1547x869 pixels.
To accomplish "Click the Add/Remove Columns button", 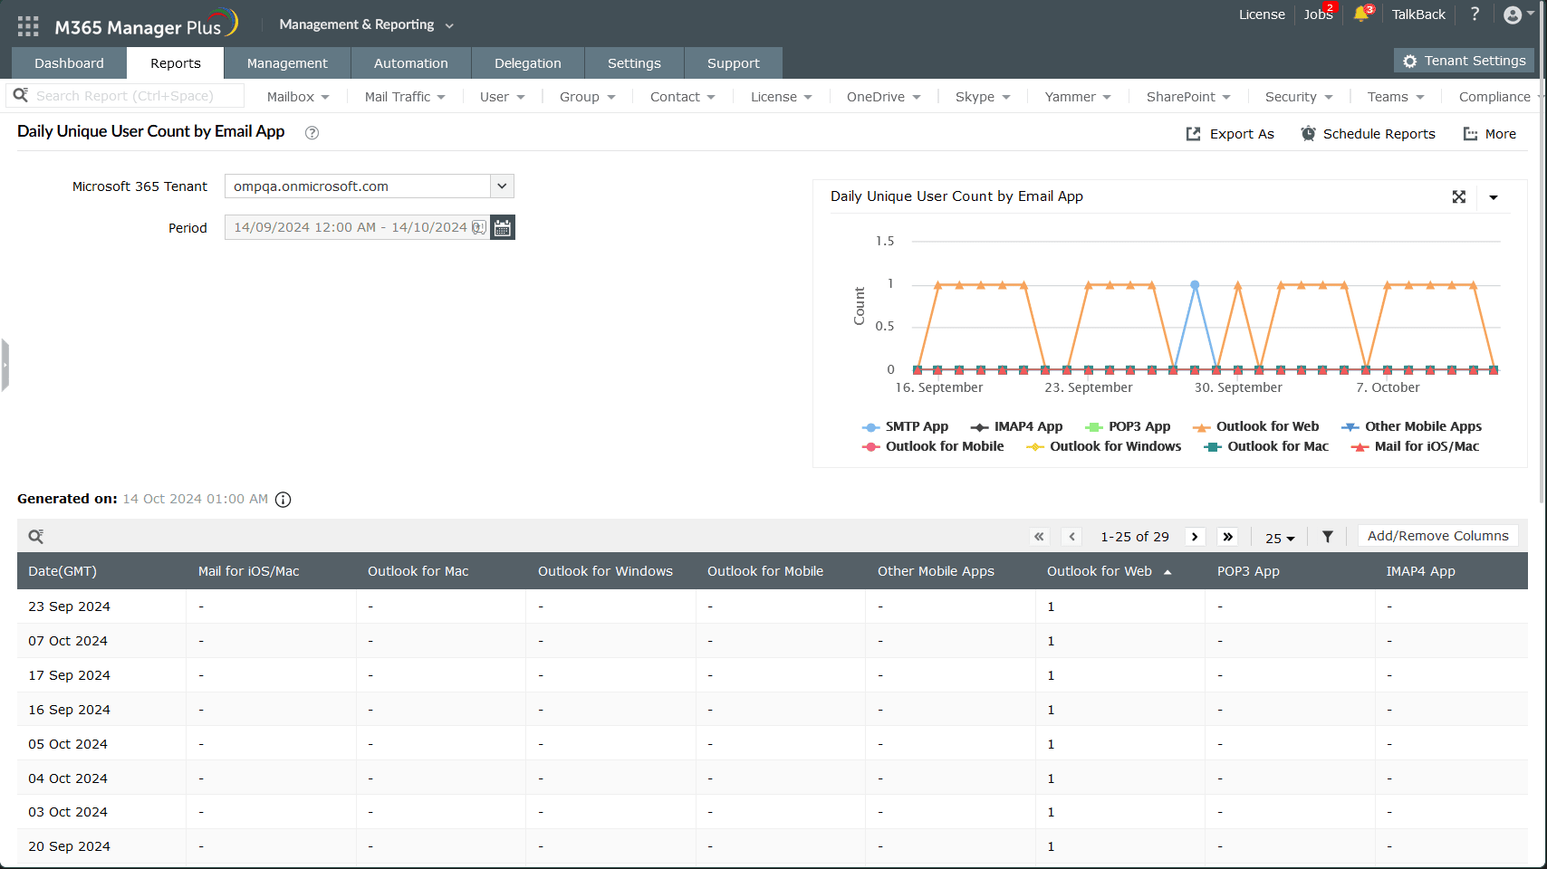I will tap(1437, 536).
